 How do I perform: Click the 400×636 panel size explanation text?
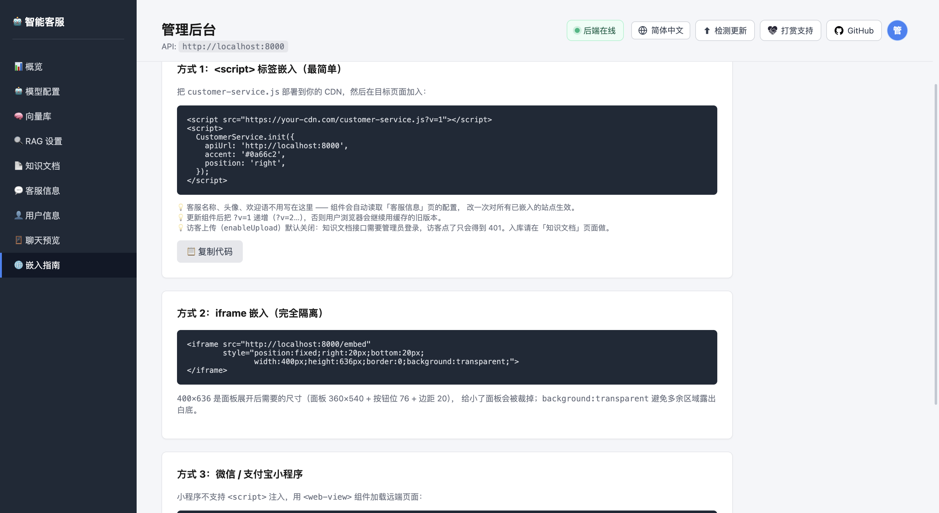447,404
